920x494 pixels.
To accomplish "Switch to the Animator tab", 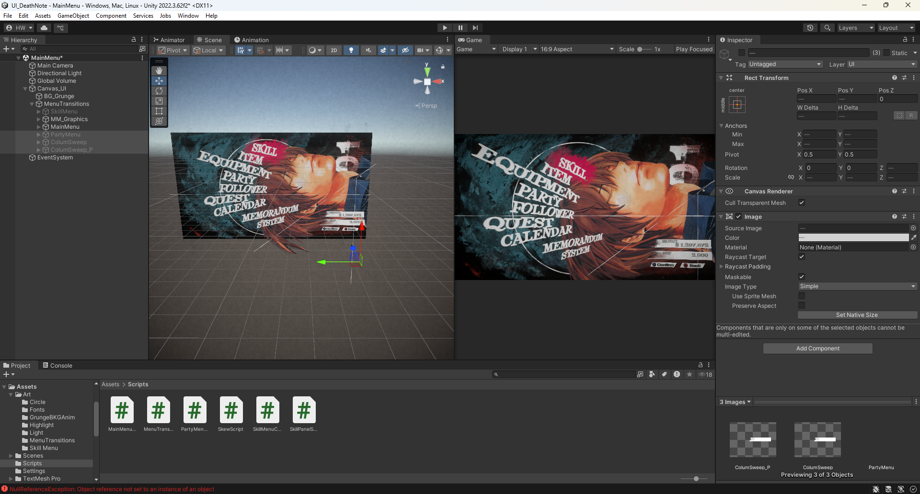I will [169, 40].
